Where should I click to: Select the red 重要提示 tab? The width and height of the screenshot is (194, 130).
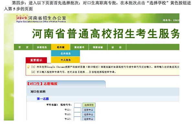[36, 60]
